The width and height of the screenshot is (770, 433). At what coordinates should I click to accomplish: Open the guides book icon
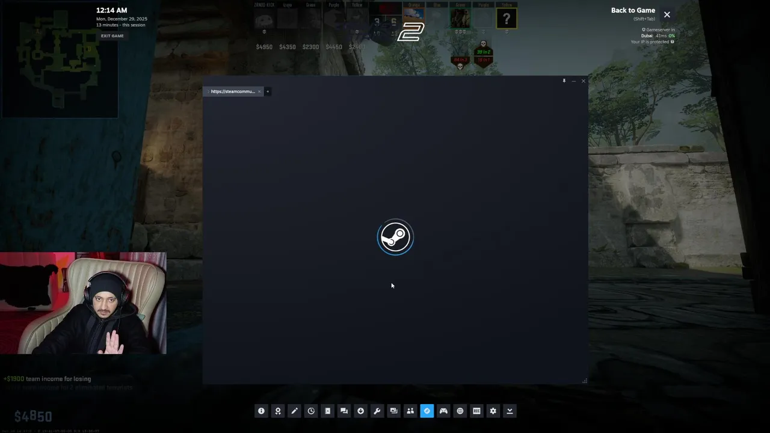point(327,411)
